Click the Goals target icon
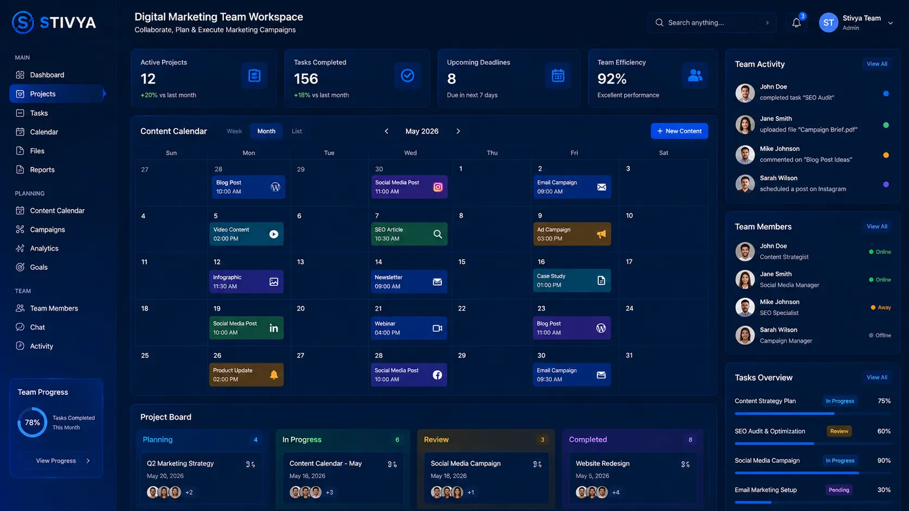The width and height of the screenshot is (909, 511). pos(20,267)
